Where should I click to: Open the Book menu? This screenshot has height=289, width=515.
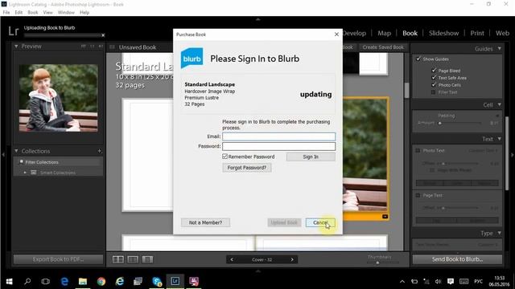click(x=33, y=13)
